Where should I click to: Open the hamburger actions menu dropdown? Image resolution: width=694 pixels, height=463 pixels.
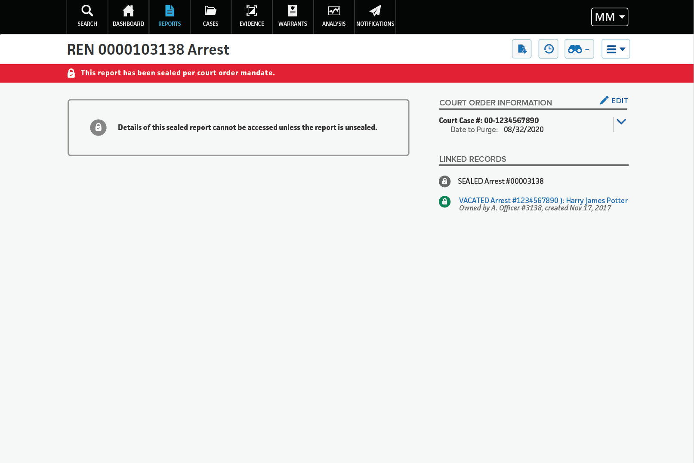pos(615,49)
